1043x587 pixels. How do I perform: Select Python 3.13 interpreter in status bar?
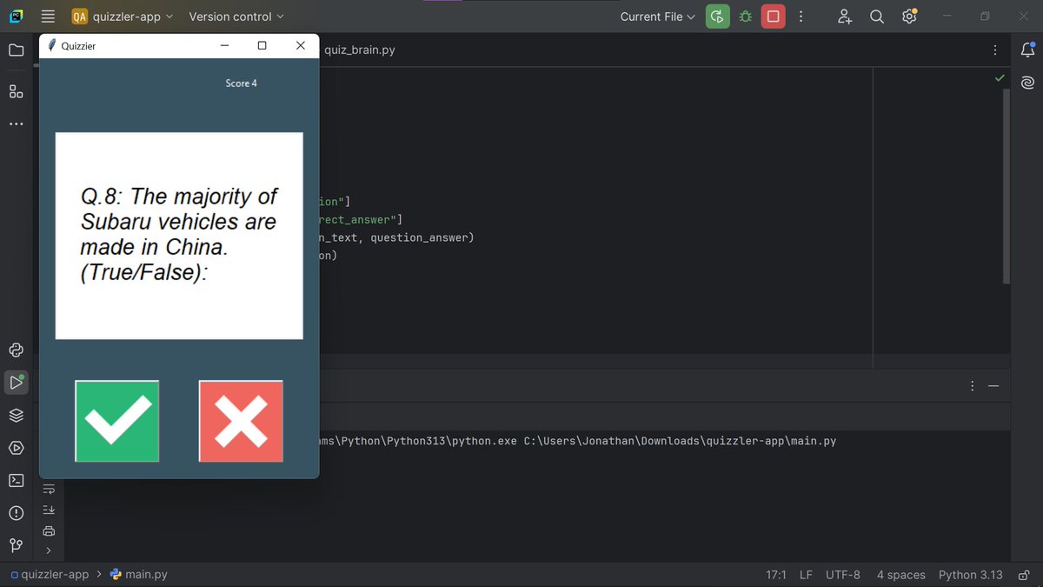[970, 575]
